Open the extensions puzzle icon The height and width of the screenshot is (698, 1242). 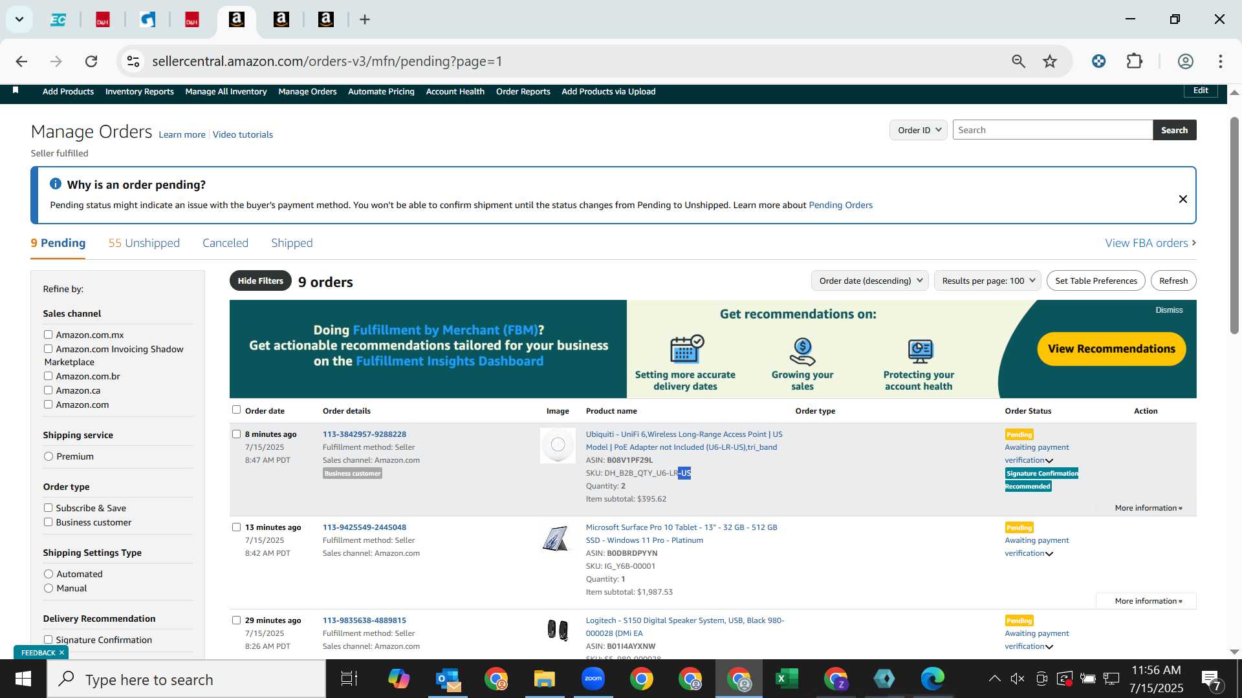pyautogui.click(x=1135, y=61)
